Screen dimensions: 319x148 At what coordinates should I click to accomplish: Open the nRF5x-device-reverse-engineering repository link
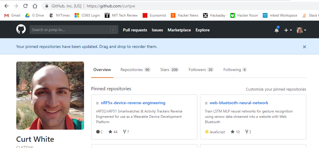[133, 103]
